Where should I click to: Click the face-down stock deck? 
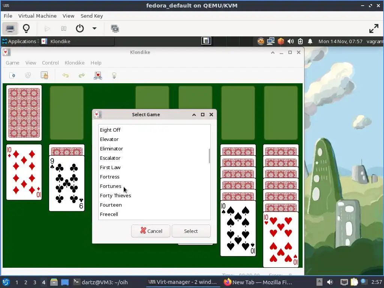coord(24,113)
